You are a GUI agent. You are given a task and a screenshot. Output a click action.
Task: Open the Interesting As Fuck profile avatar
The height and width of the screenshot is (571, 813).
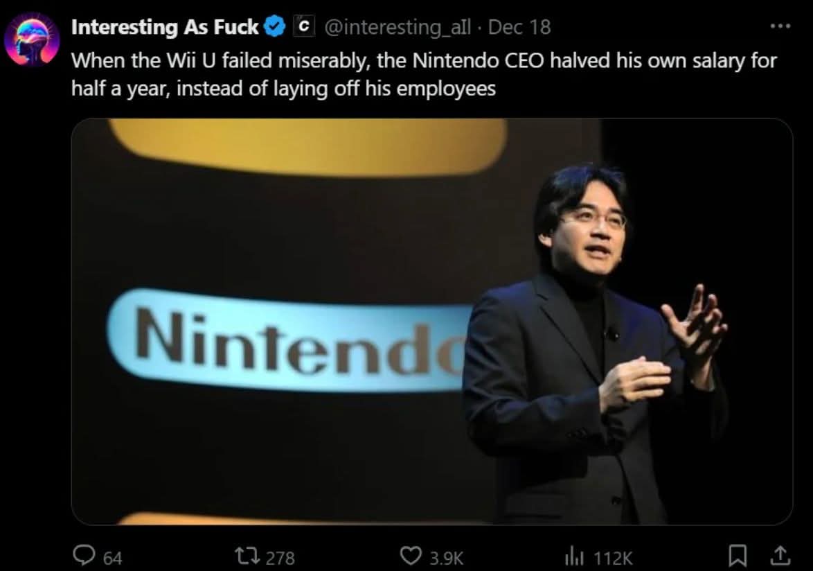[33, 39]
